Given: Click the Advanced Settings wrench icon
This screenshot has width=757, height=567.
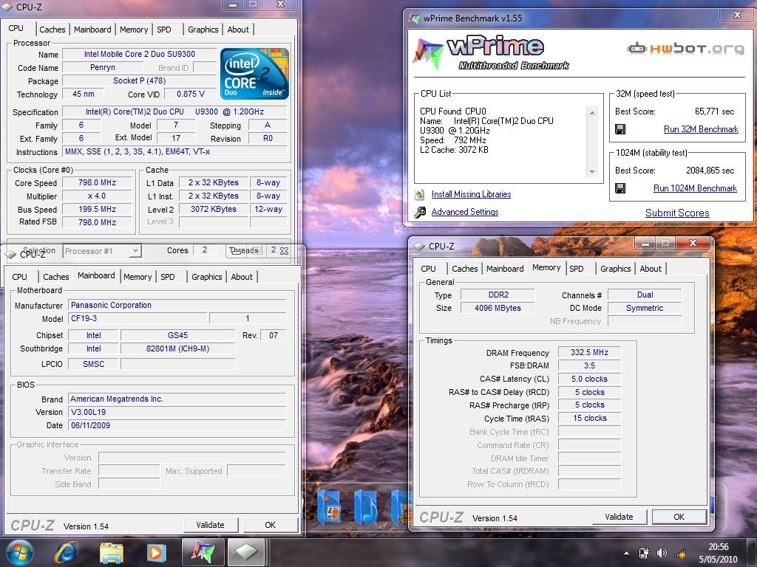Looking at the screenshot, I should [420, 212].
